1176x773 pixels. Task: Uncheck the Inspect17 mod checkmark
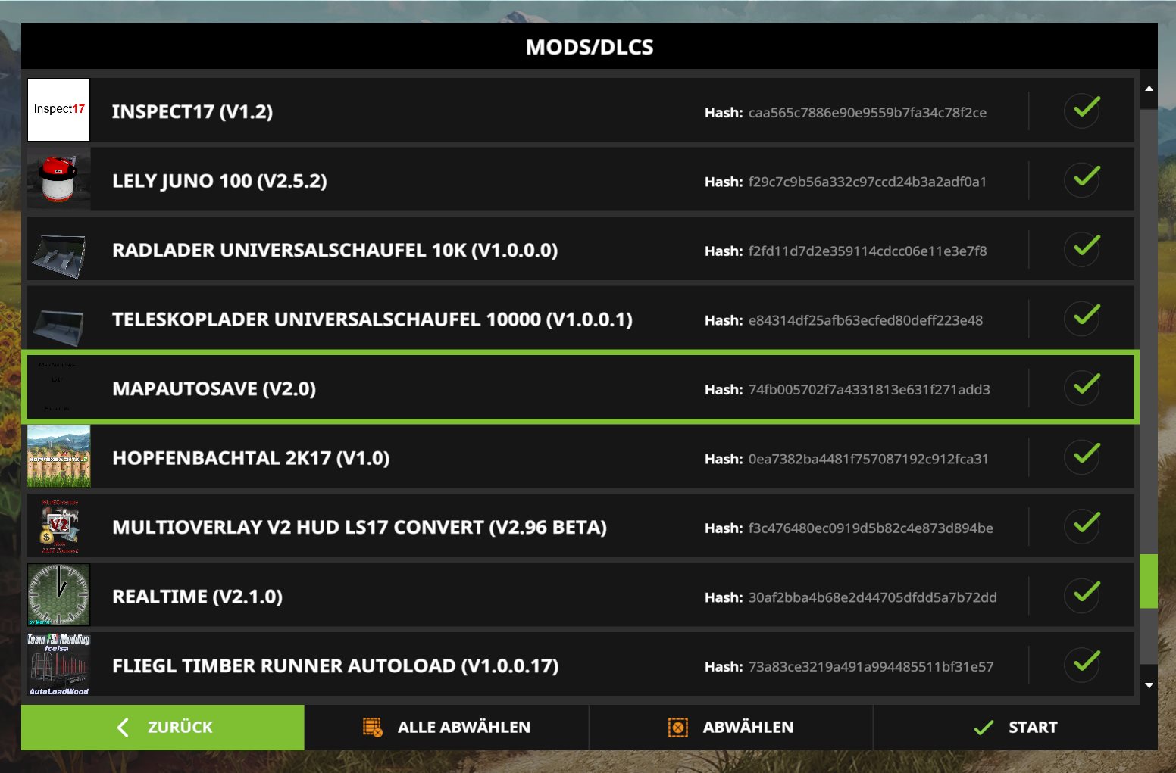(x=1085, y=110)
